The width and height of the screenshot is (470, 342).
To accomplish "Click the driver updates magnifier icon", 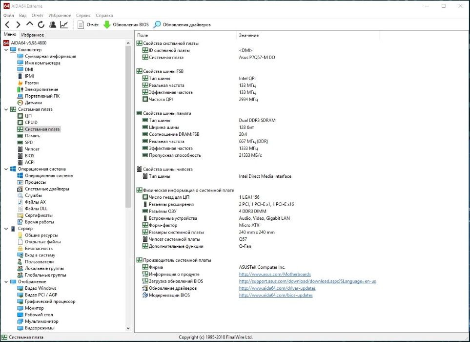I will [157, 24].
